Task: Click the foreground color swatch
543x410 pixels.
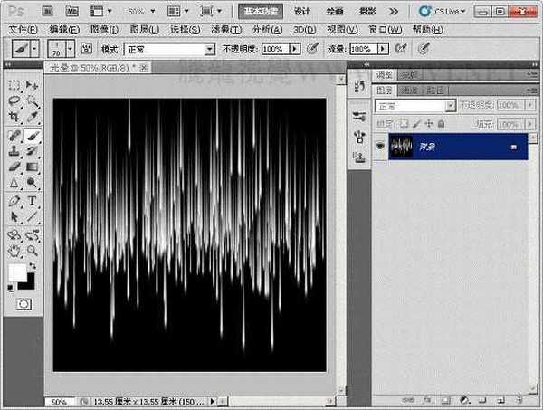Action: [x=17, y=272]
